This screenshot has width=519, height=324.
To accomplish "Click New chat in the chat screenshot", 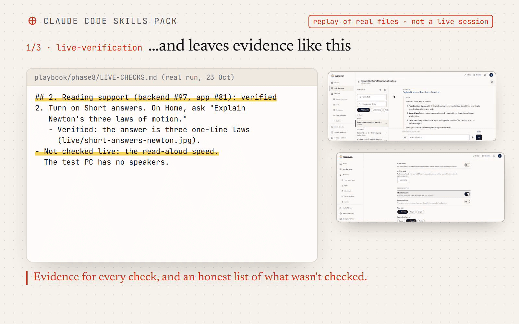I will click(372, 97).
